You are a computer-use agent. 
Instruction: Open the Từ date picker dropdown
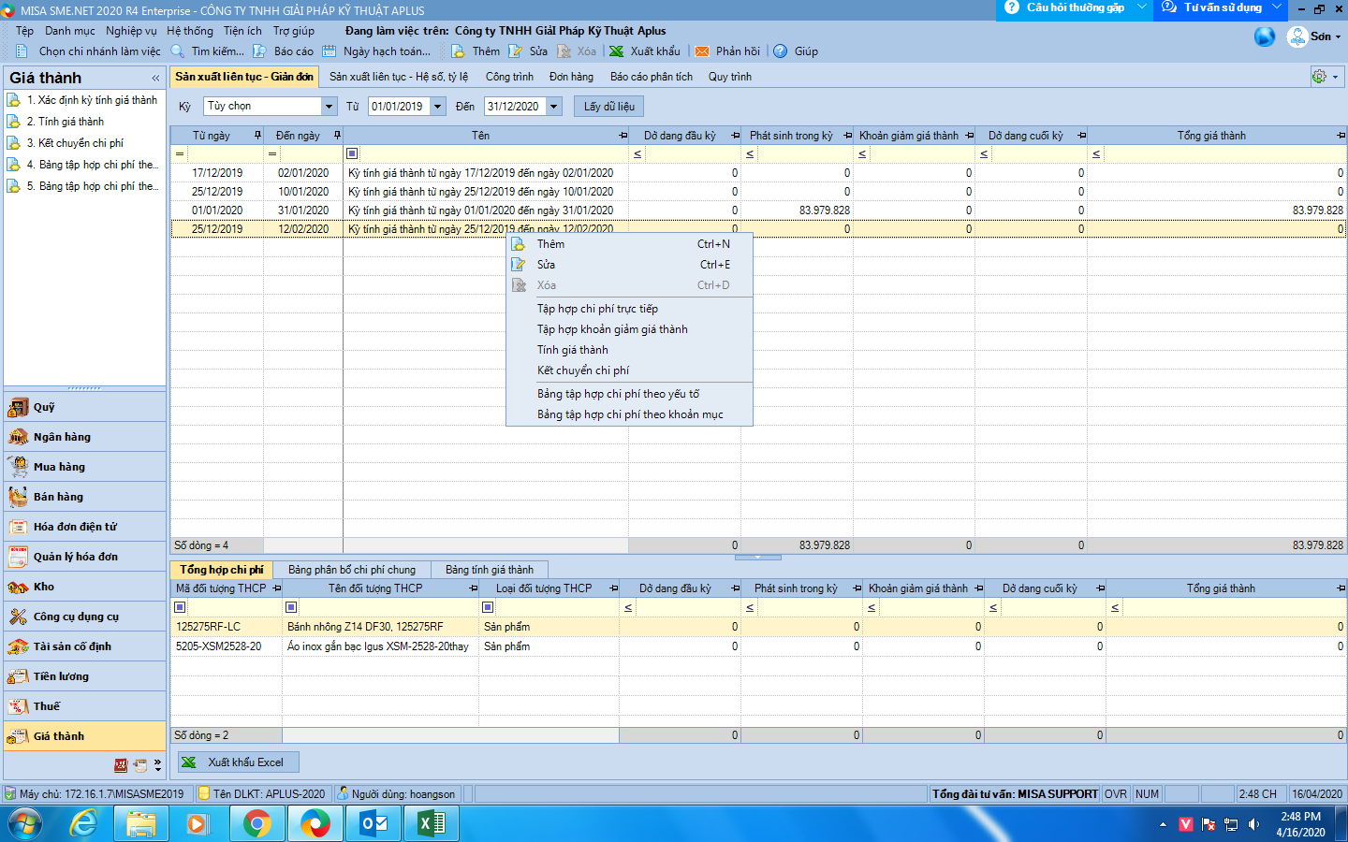437,107
